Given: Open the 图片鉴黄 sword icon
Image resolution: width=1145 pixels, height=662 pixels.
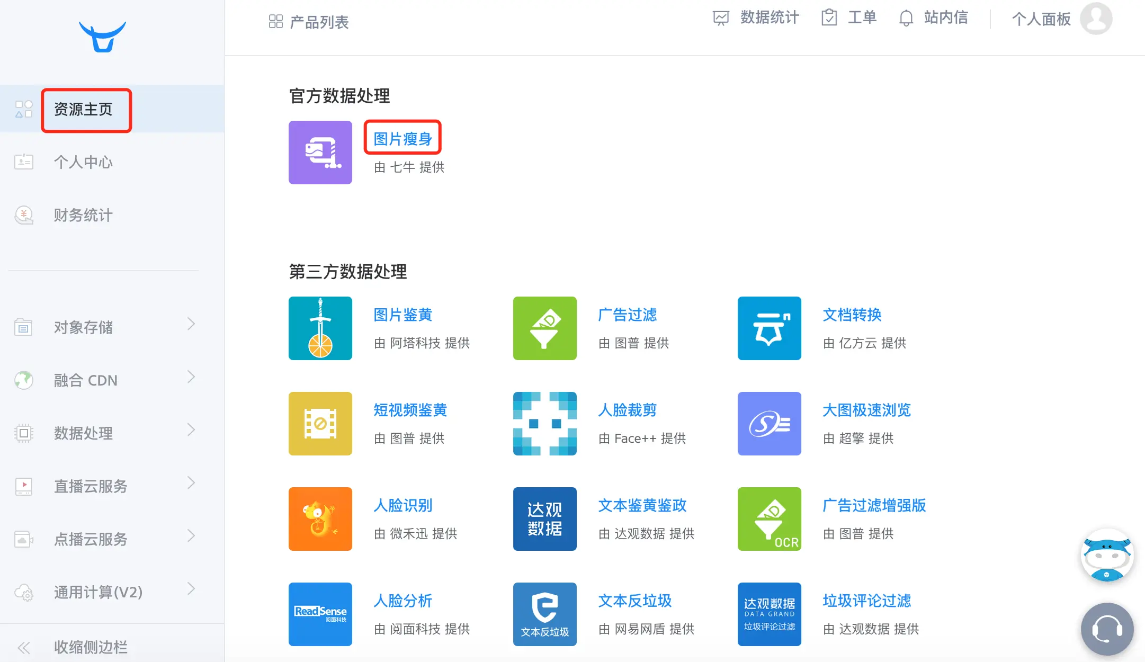Looking at the screenshot, I should coord(320,328).
